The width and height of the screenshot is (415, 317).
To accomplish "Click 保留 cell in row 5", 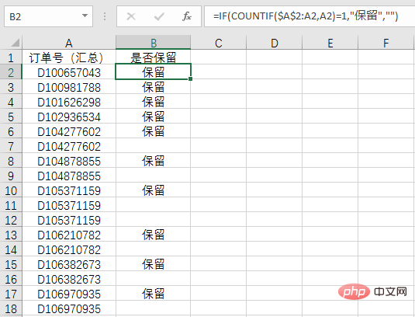I will [x=154, y=117].
